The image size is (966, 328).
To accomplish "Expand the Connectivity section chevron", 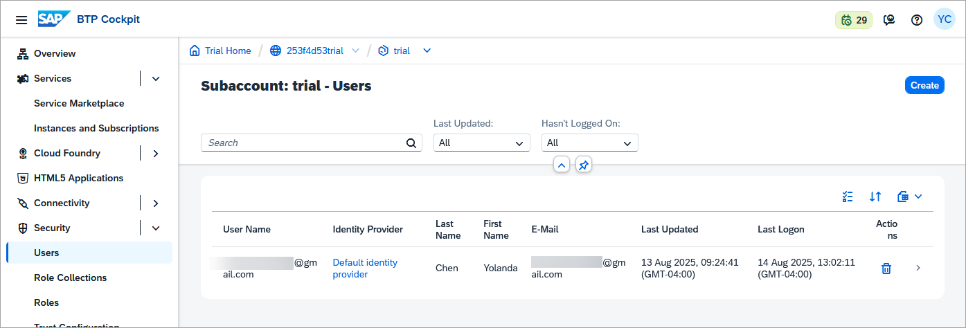I will pyautogui.click(x=156, y=203).
